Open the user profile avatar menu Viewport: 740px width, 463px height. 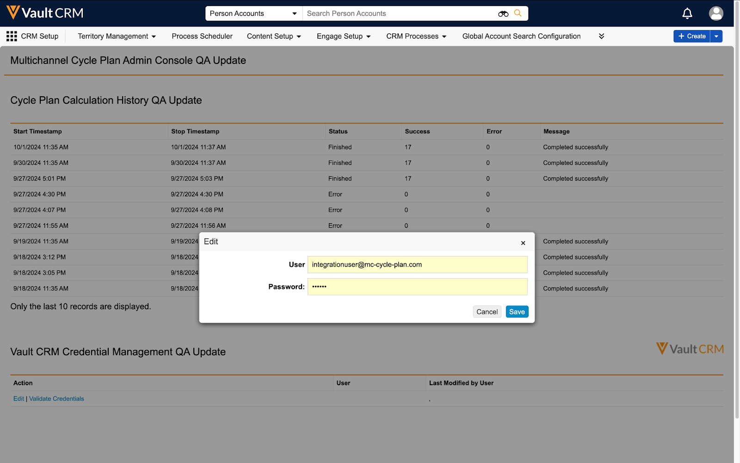click(716, 13)
